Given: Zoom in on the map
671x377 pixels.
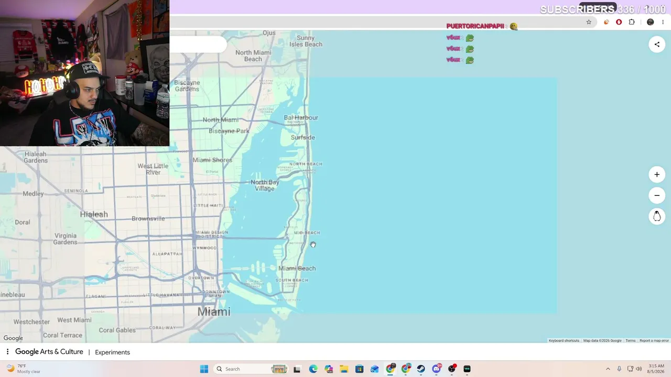Looking at the screenshot, I should tap(657, 174).
